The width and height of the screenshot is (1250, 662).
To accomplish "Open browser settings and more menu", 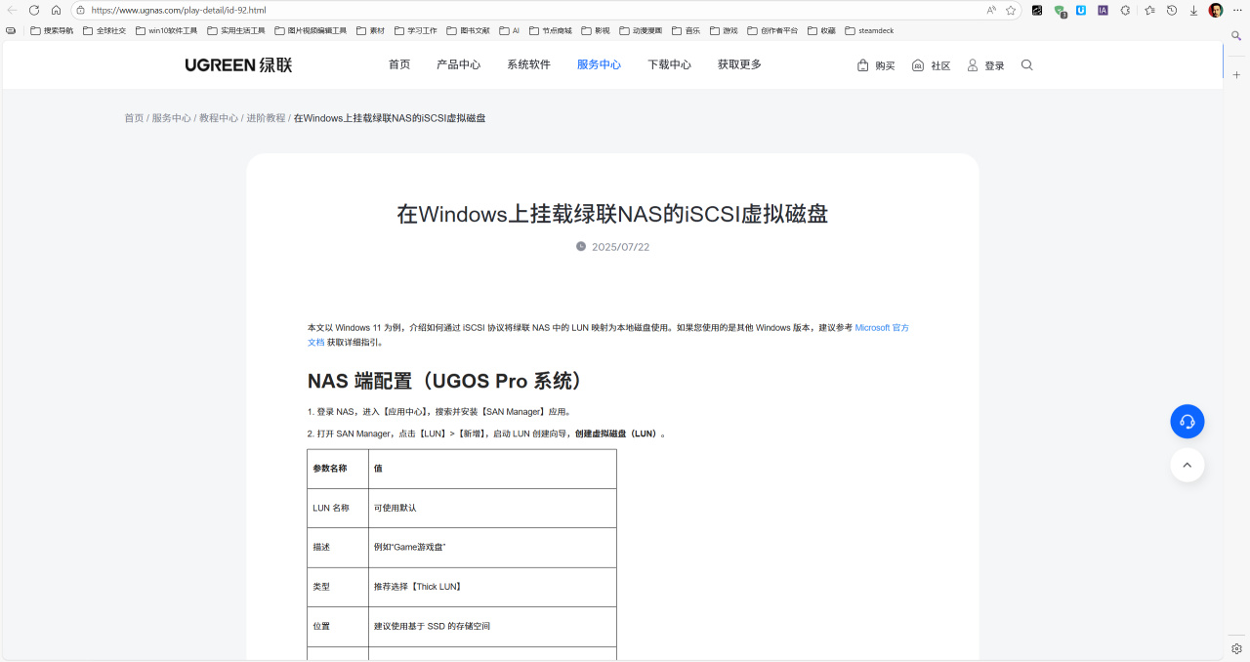I will coord(1237,10).
